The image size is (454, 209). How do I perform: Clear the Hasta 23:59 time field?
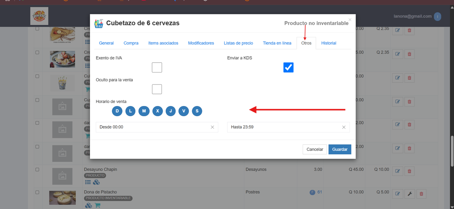click(x=344, y=127)
